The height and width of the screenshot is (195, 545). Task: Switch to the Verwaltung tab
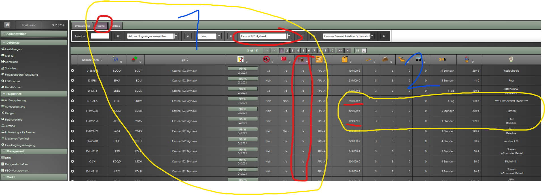coord(82,26)
